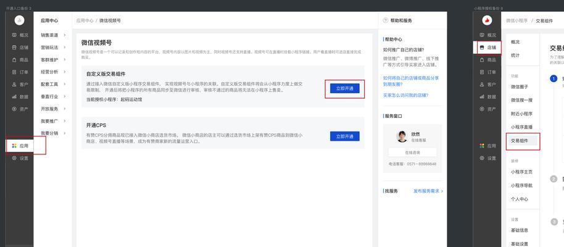Image resolution: width=564 pixels, height=247 pixels.
Task: Open 订单 icon in 微信视频号 window sidebar
Action: pos(14,72)
